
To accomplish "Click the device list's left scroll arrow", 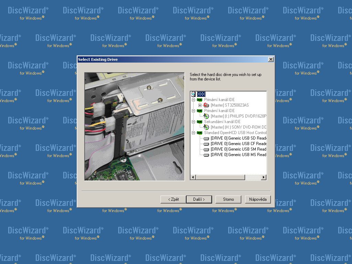I will point(193,177).
